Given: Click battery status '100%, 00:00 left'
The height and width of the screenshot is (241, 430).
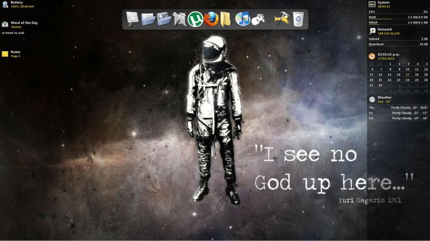Looking at the screenshot, I should point(22,7).
